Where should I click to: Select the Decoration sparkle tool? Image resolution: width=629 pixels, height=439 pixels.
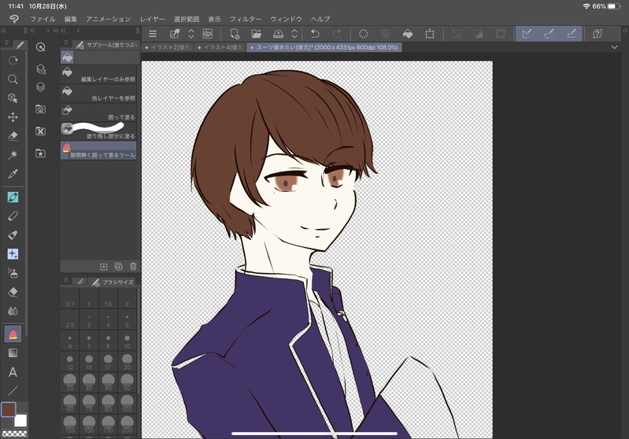tap(13, 254)
